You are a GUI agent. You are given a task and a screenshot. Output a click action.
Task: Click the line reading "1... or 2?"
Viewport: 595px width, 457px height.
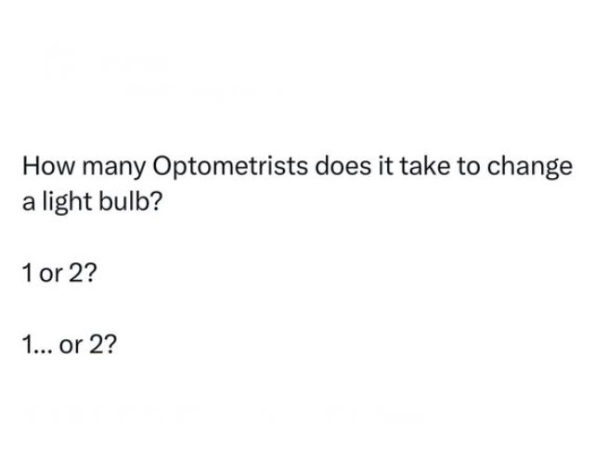pyautogui.click(x=69, y=345)
